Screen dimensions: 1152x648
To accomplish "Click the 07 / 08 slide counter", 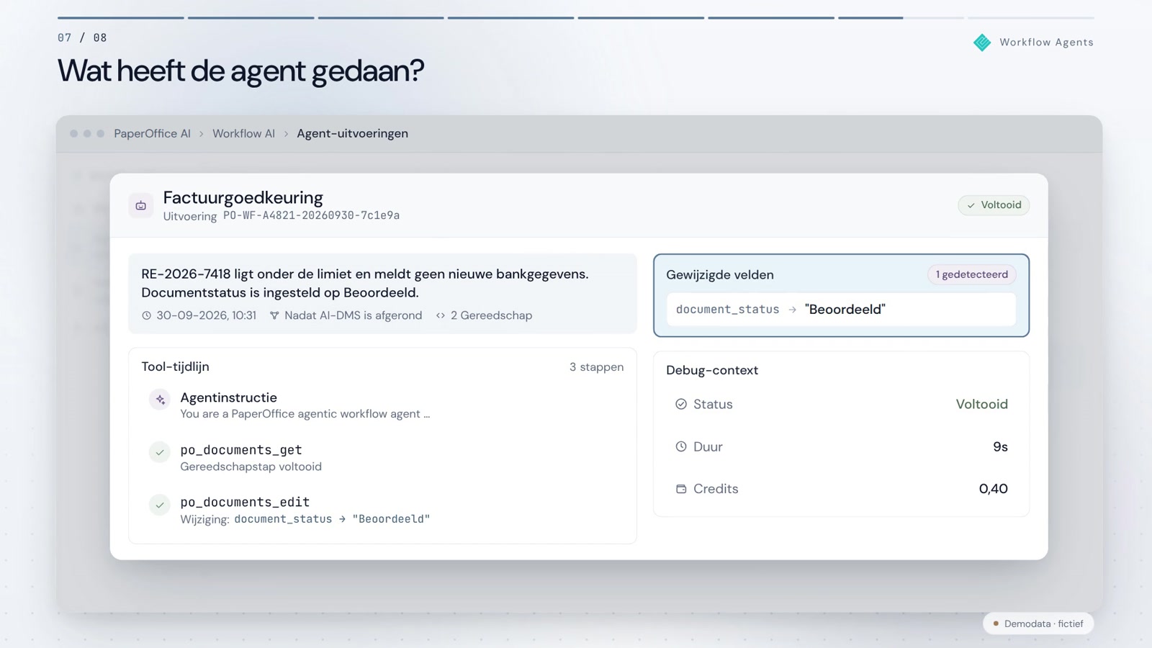I will [x=82, y=37].
